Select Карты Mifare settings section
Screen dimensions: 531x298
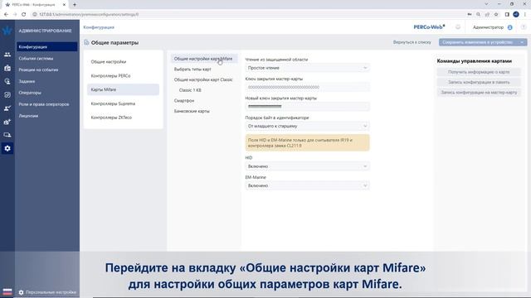(x=124, y=89)
